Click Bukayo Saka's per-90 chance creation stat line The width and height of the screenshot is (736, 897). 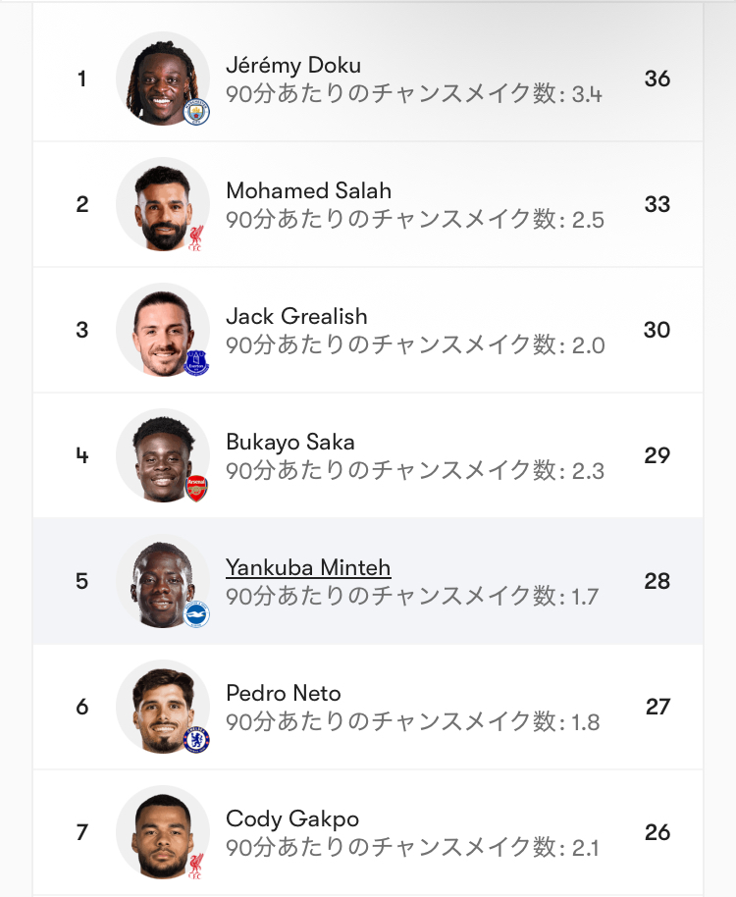click(415, 471)
